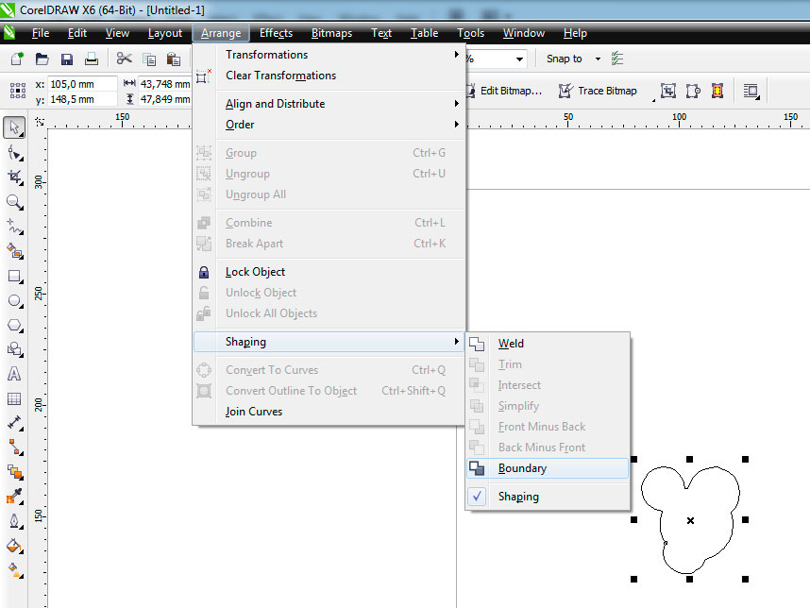Open the options icon beside Snap to

(x=617, y=59)
